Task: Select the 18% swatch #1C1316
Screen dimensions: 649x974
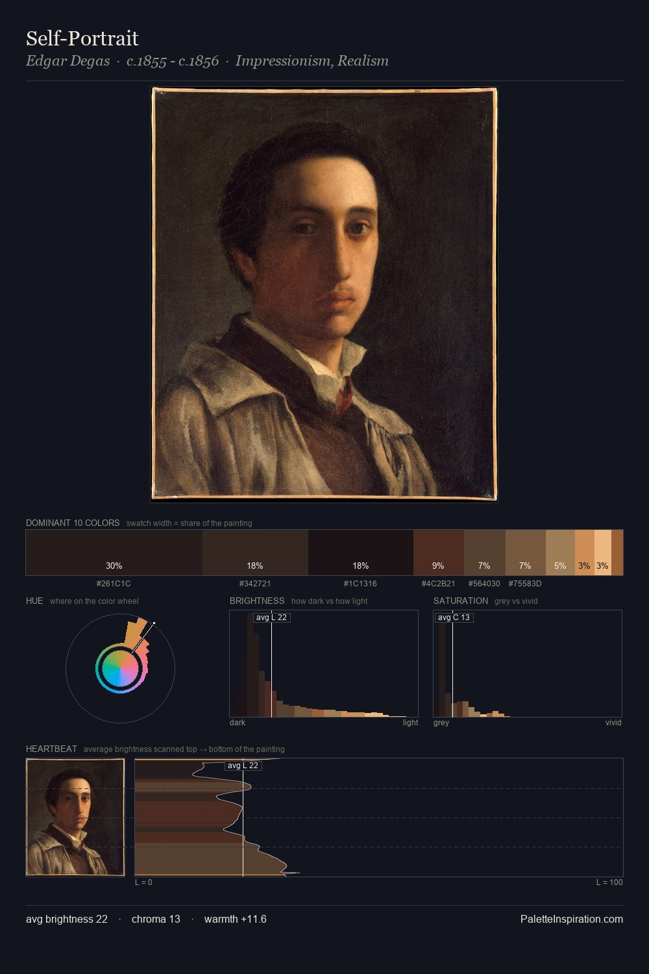Action: point(361,553)
